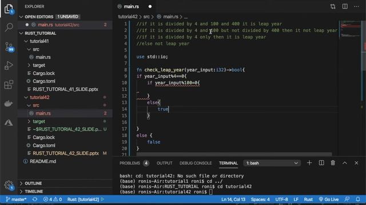The width and height of the screenshot is (366, 205).
Task: Split the terminal panel
Action: [x=321, y=163]
